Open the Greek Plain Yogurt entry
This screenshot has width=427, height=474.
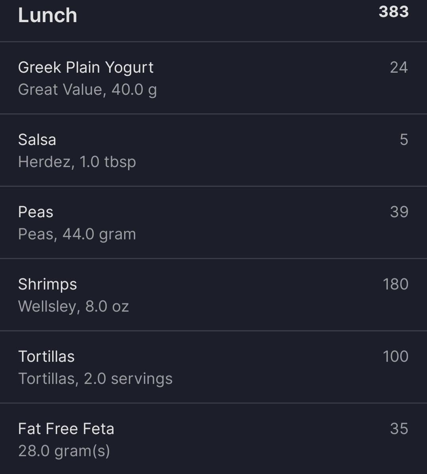[x=213, y=78]
